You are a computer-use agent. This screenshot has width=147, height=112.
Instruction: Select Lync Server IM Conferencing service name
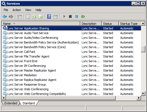27,66
